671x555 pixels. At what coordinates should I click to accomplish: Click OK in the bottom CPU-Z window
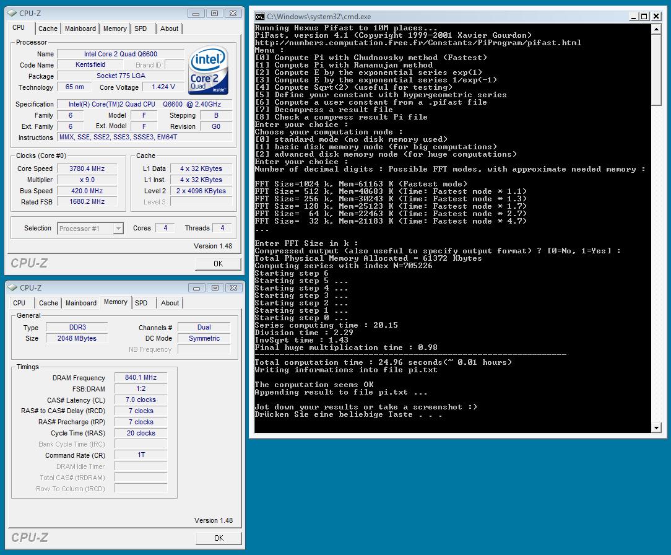219,538
